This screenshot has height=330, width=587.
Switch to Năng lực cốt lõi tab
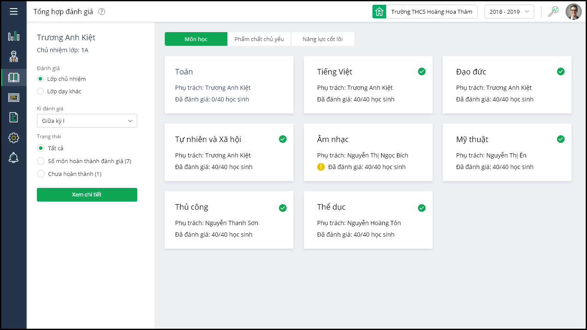323,39
